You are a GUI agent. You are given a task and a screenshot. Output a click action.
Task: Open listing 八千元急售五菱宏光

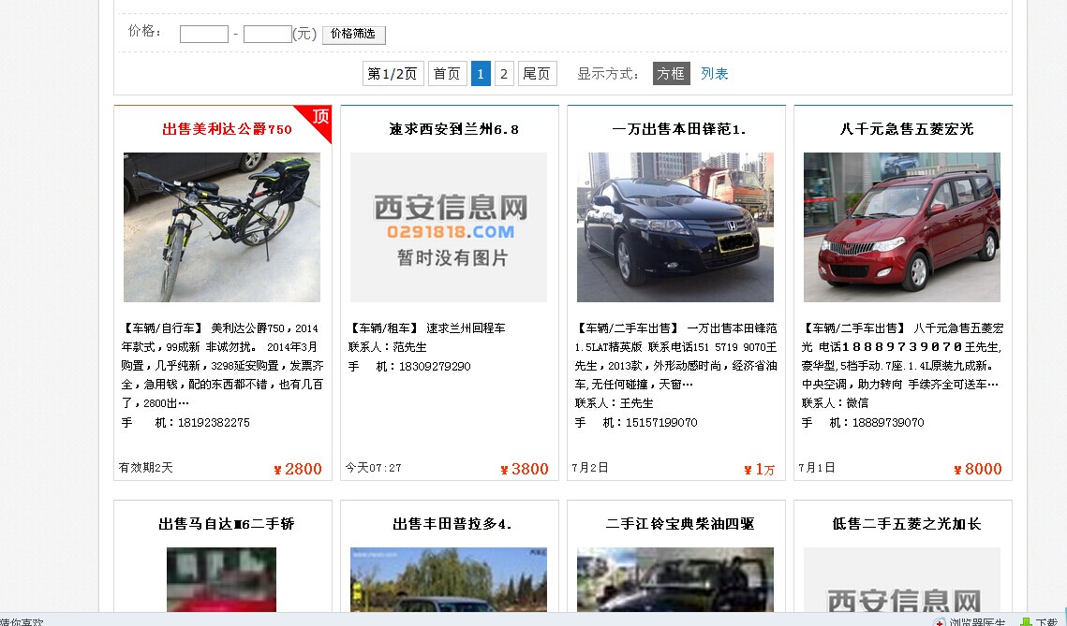906,129
